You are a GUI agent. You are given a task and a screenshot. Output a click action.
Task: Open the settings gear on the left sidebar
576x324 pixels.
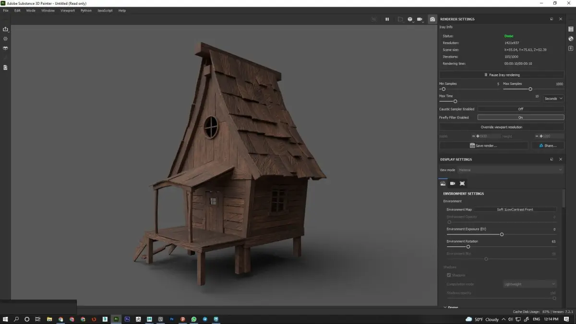pyautogui.click(x=5, y=39)
